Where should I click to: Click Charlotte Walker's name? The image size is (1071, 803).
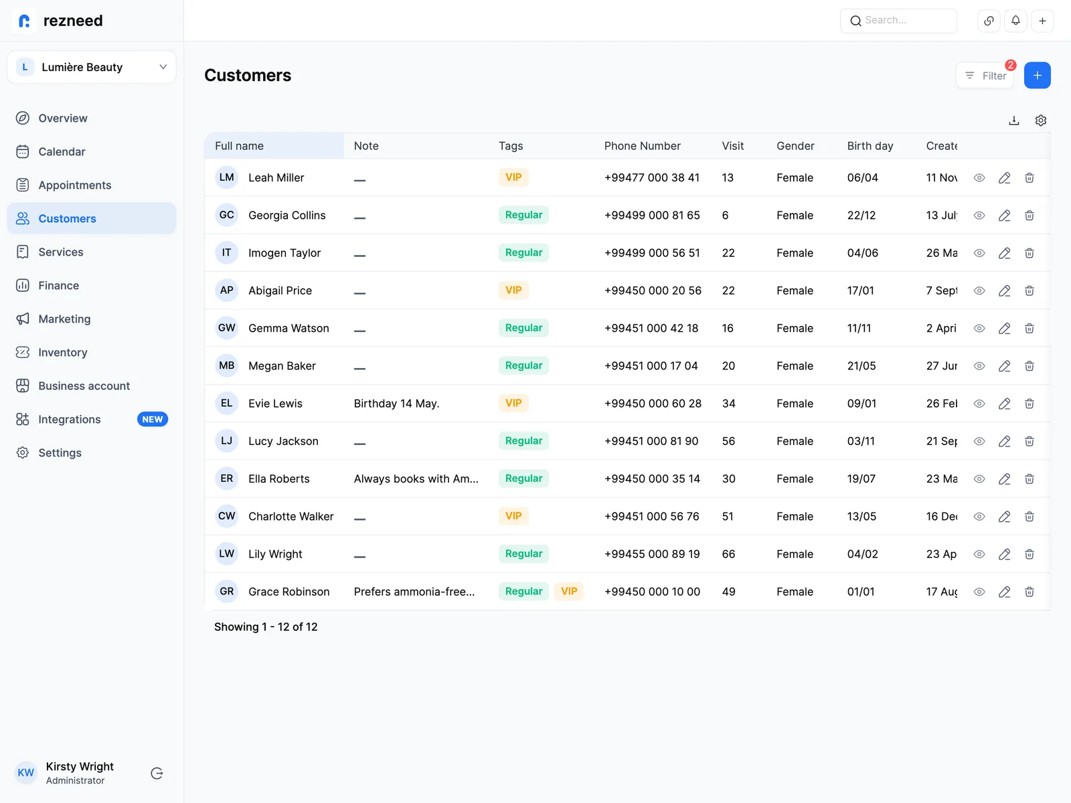click(291, 517)
